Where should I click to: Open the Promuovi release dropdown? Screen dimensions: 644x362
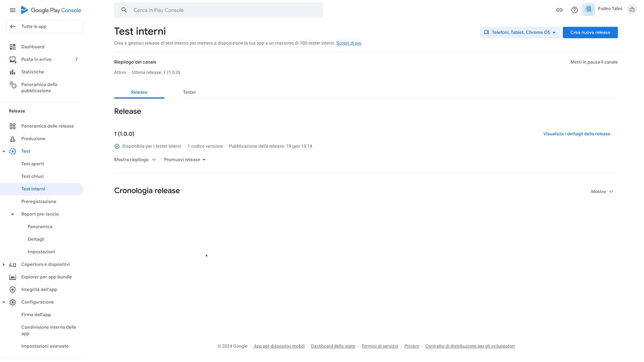click(185, 160)
